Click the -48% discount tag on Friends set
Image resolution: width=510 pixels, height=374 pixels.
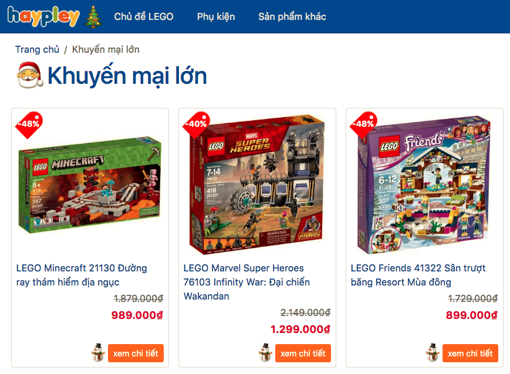click(x=363, y=125)
